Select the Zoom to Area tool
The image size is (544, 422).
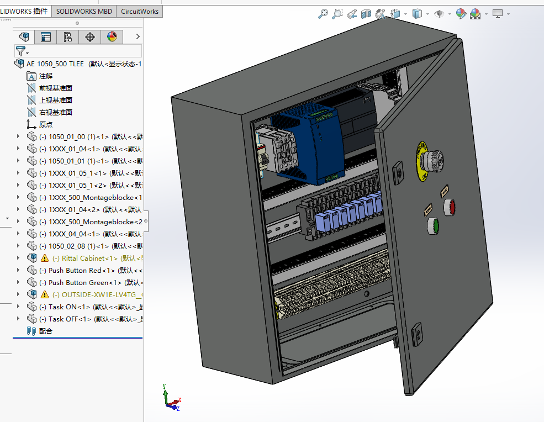[x=337, y=14]
